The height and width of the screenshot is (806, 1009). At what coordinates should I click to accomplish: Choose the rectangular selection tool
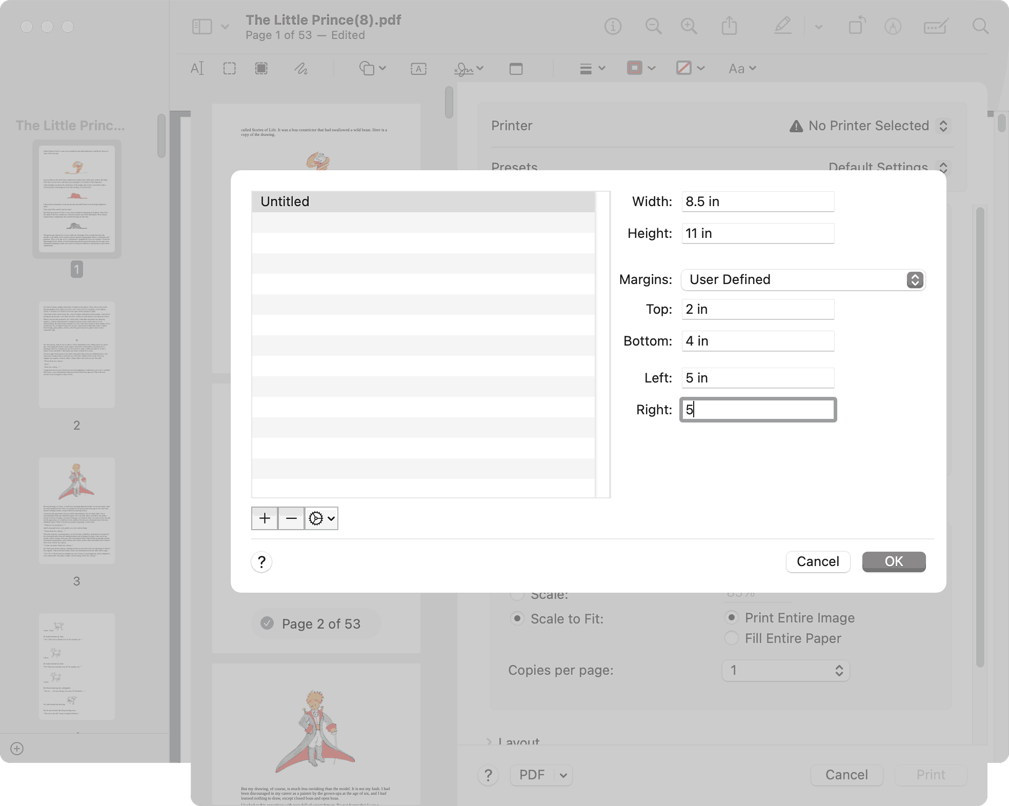pos(230,68)
